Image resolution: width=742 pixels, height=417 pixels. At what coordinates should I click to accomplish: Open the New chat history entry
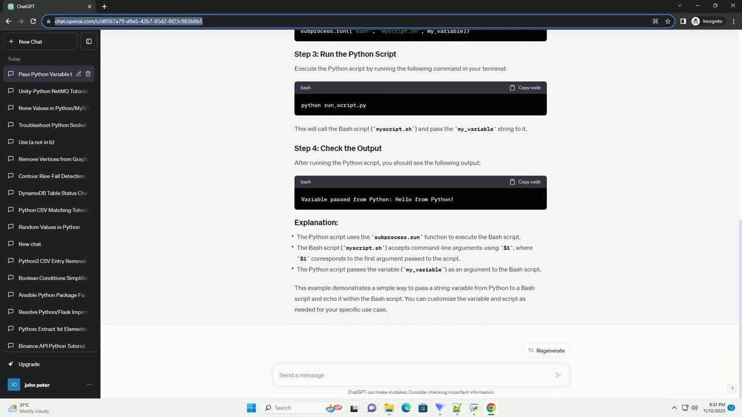click(x=49, y=244)
